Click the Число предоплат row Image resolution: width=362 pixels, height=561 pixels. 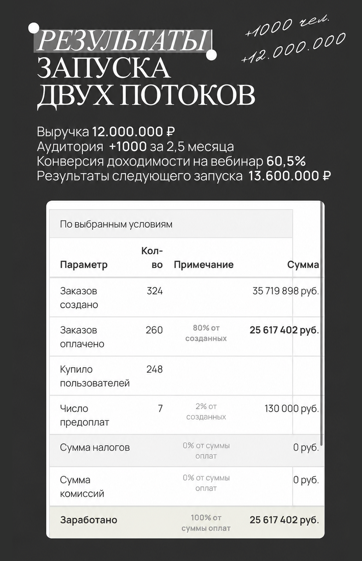[x=187, y=415]
